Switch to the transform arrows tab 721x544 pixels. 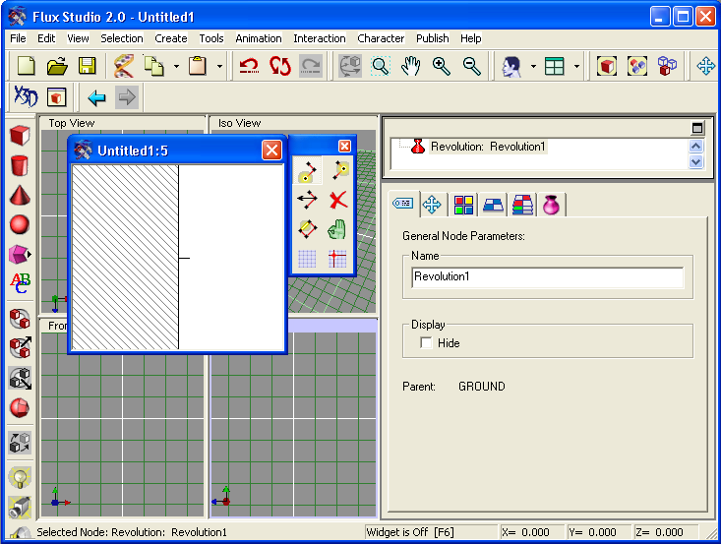432,205
